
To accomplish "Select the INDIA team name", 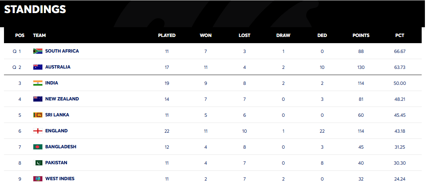I will (51, 83).
